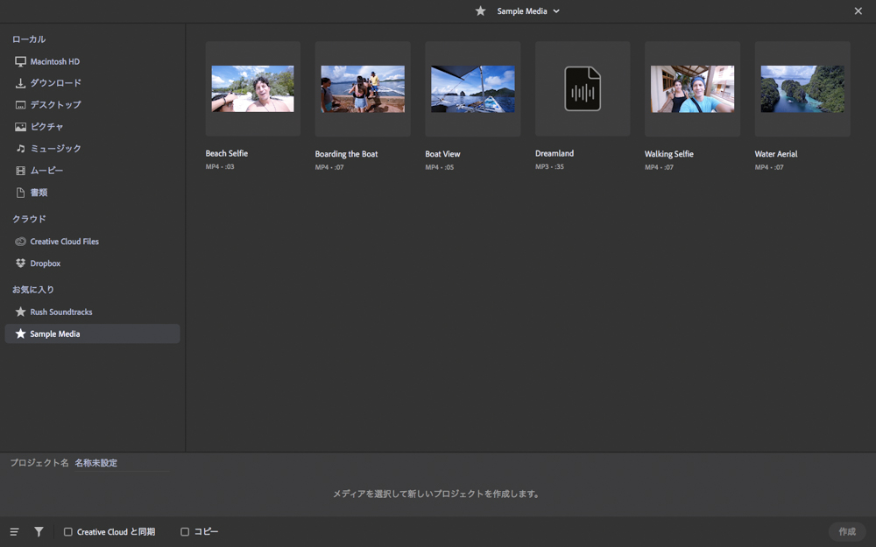
Task: Click the Dreamland audio waveform file icon
Action: coord(583,88)
